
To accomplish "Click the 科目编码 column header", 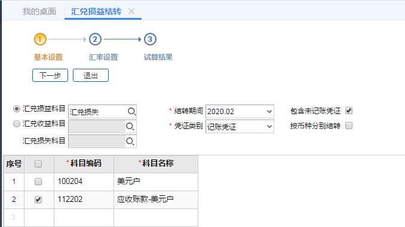I will point(84,164).
